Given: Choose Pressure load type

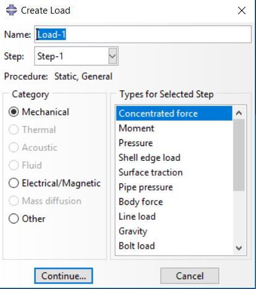Looking at the screenshot, I should [174, 143].
